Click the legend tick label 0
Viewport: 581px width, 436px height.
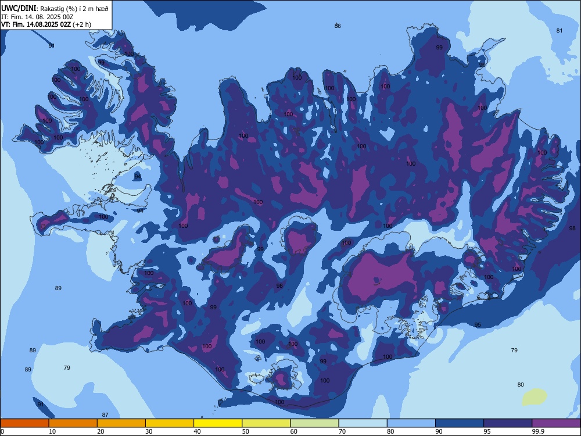point(2,431)
